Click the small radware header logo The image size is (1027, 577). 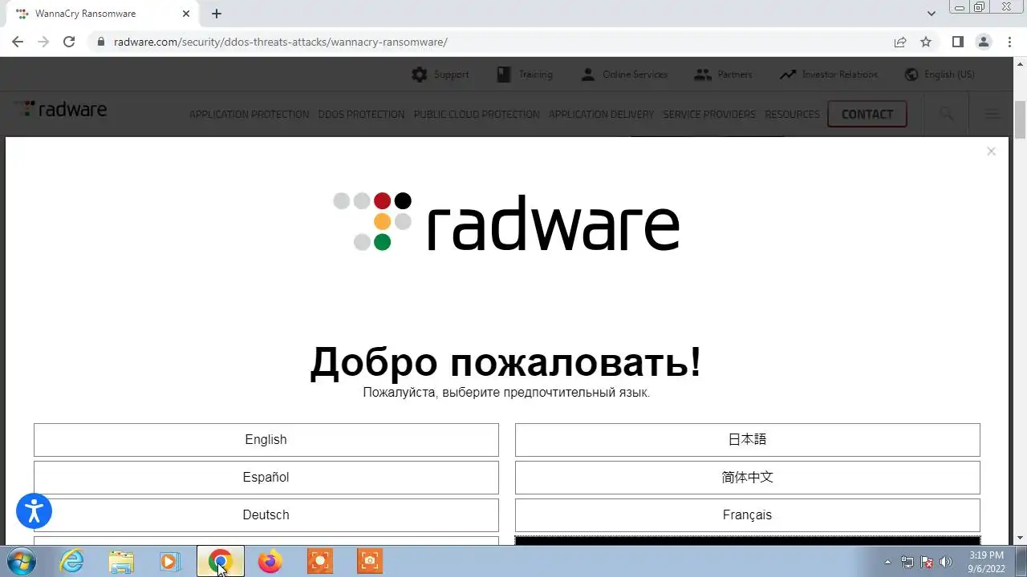coord(61,110)
